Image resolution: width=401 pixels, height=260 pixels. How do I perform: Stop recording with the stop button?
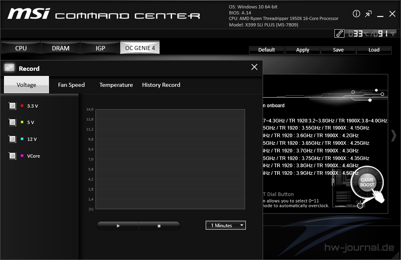tap(159, 226)
